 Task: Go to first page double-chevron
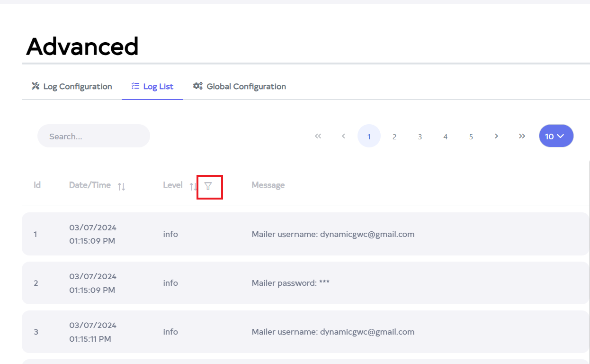pyautogui.click(x=318, y=136)
